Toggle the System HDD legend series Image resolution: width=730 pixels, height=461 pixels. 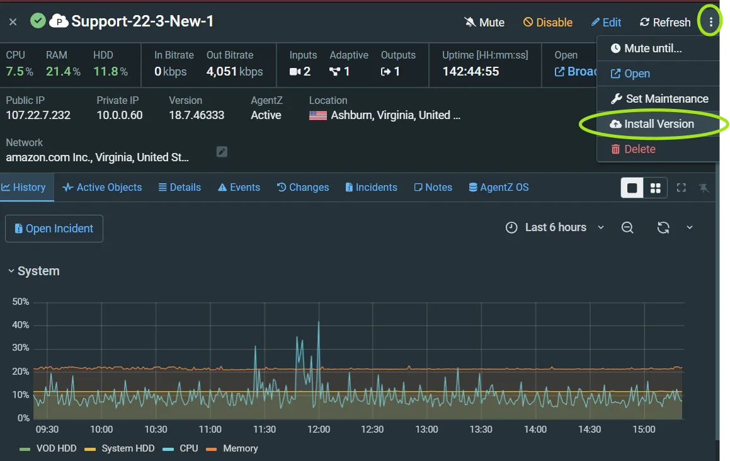tap(120, 448)
